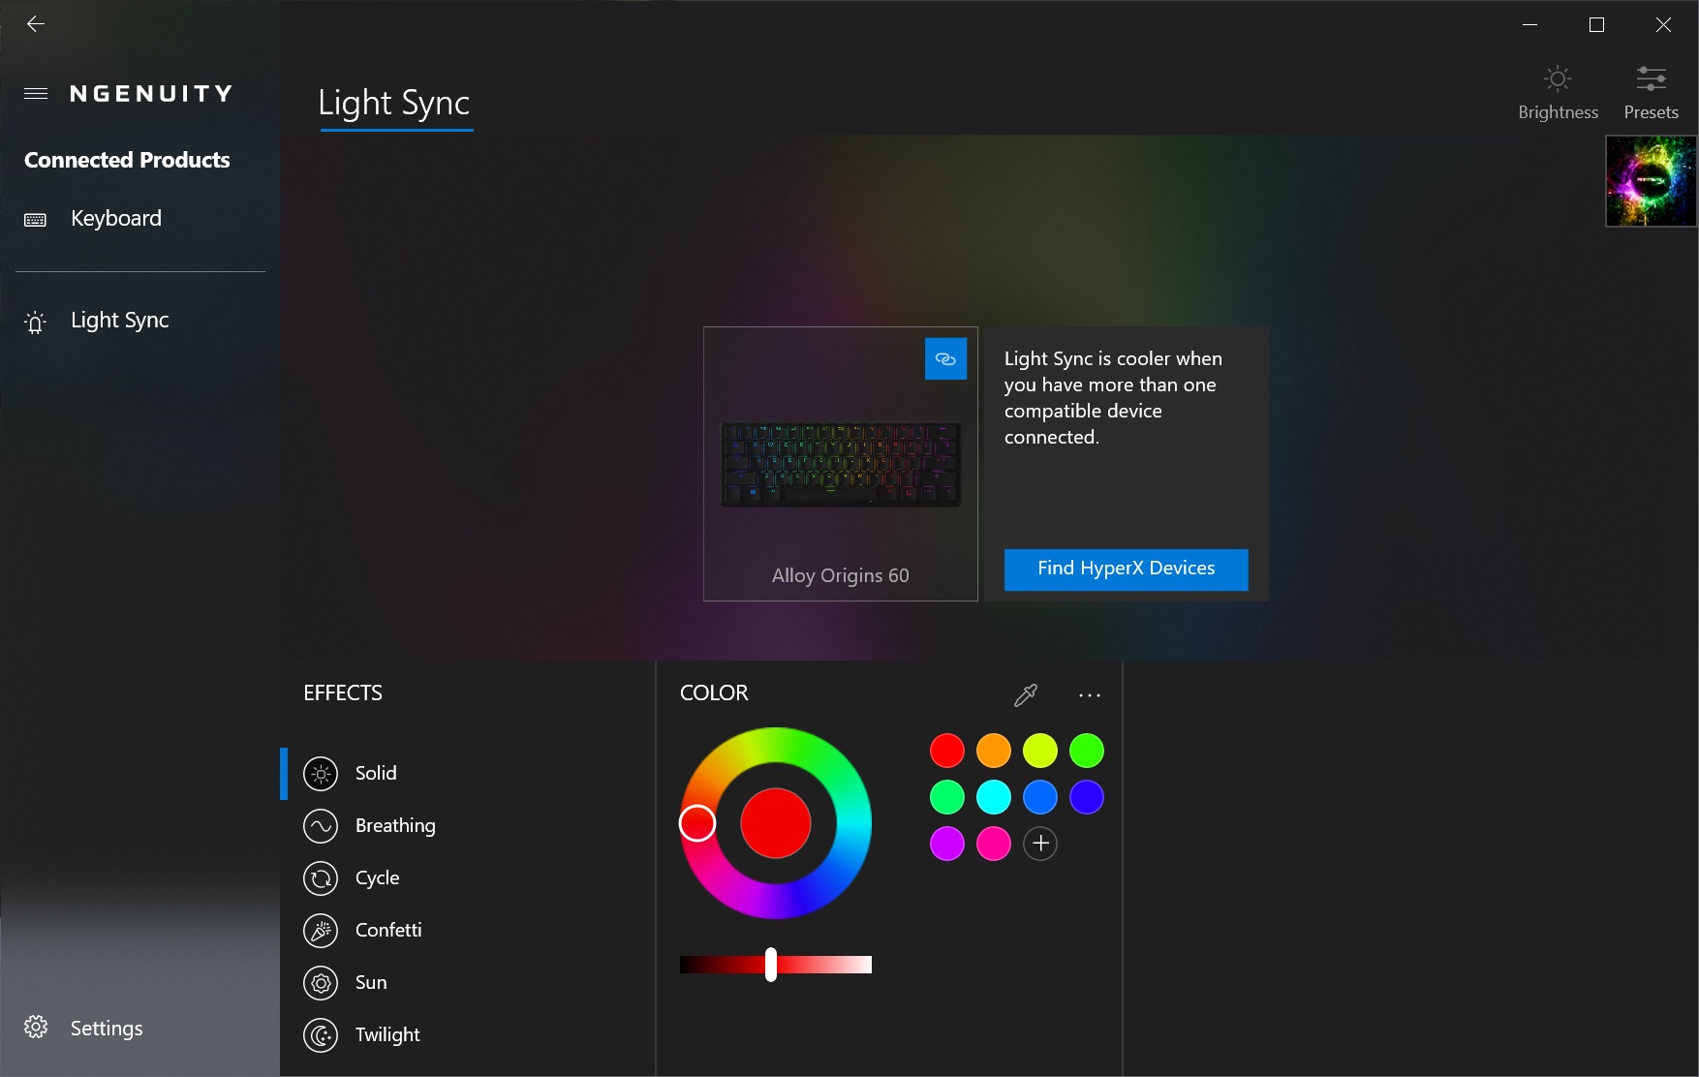Click the Settings gear icon
The height and width of the screenshot is (1077, 1699).
click(x=36, y=1028)
